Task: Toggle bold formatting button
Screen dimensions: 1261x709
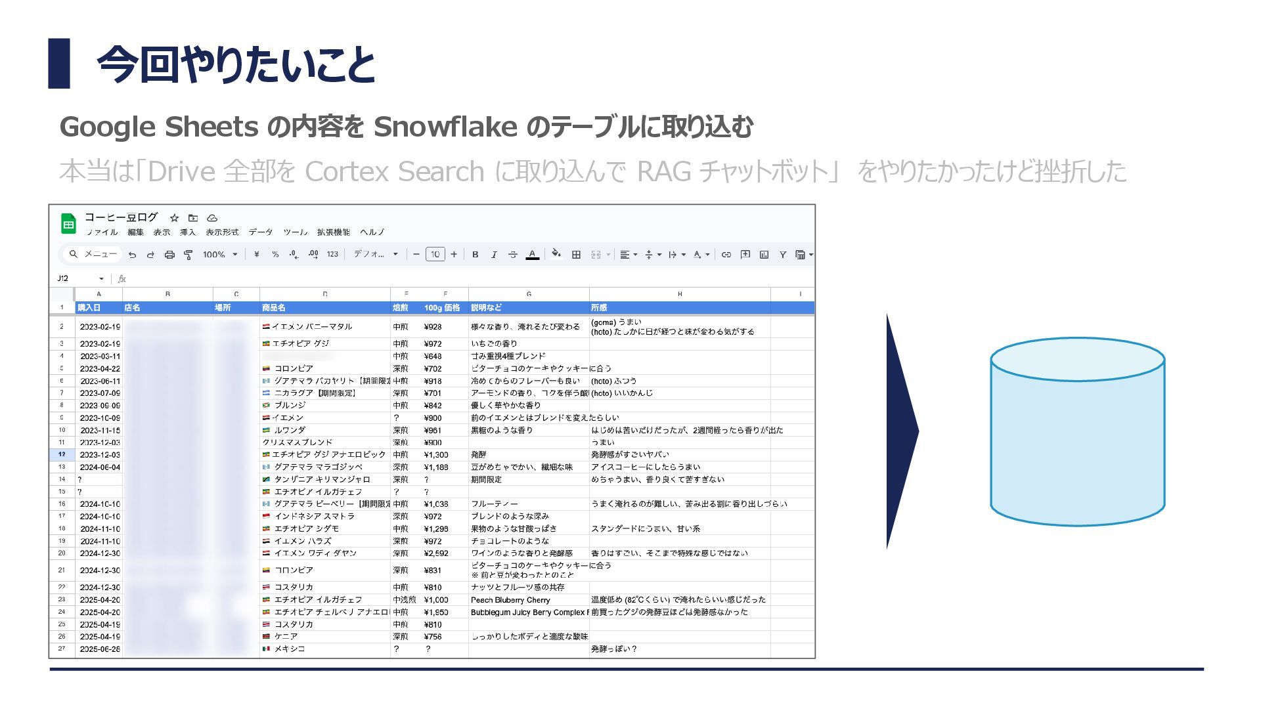Action: pos(475,255)
